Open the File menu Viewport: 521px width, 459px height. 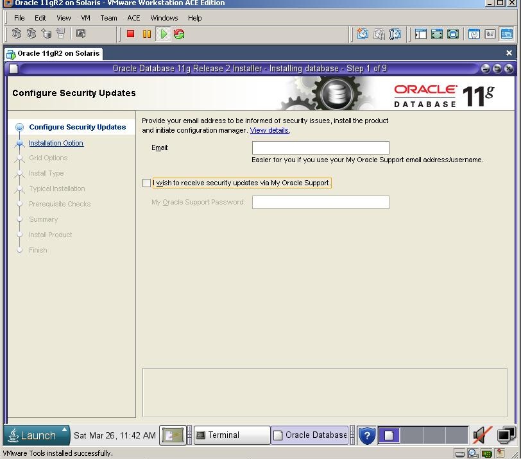point(19,18)
